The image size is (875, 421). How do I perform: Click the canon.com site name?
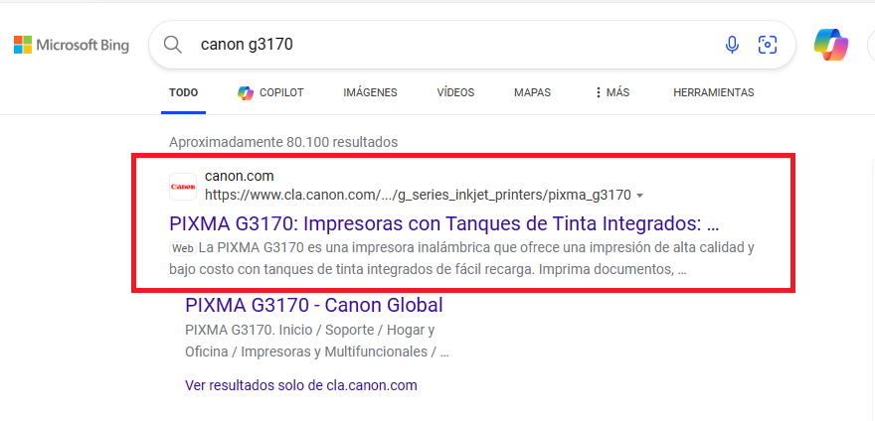tap(239, 176)
